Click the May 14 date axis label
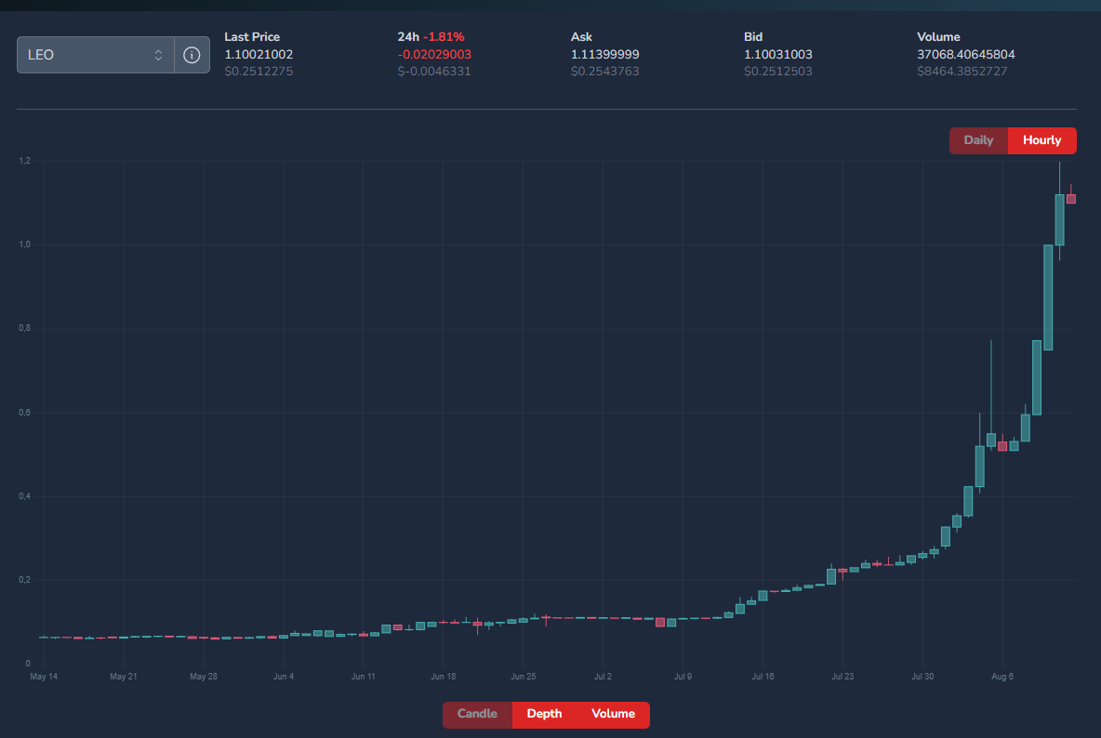 (x=44, y=677)
